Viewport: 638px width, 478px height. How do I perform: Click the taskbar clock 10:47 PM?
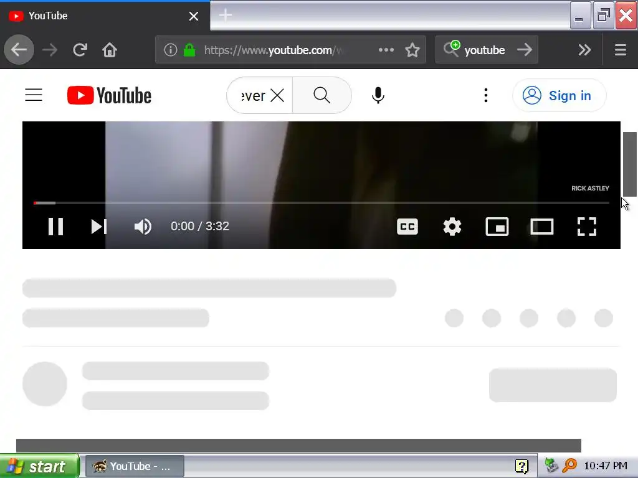point(606,466)
